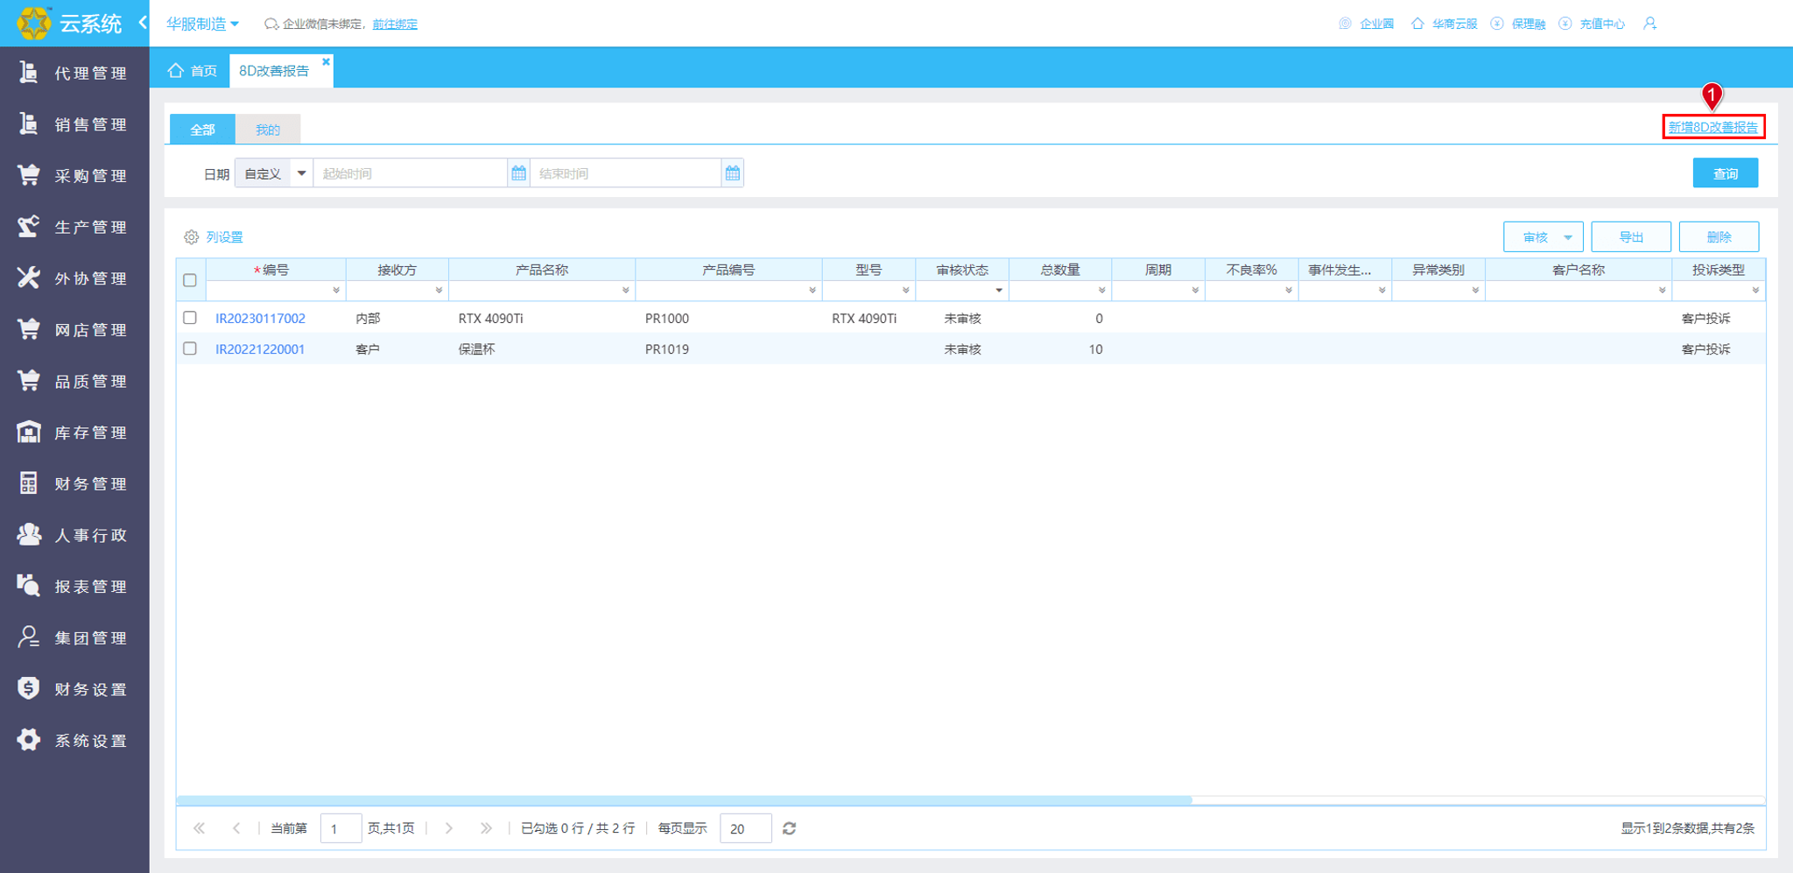Open 集团管理 in the sidebar

74,637
